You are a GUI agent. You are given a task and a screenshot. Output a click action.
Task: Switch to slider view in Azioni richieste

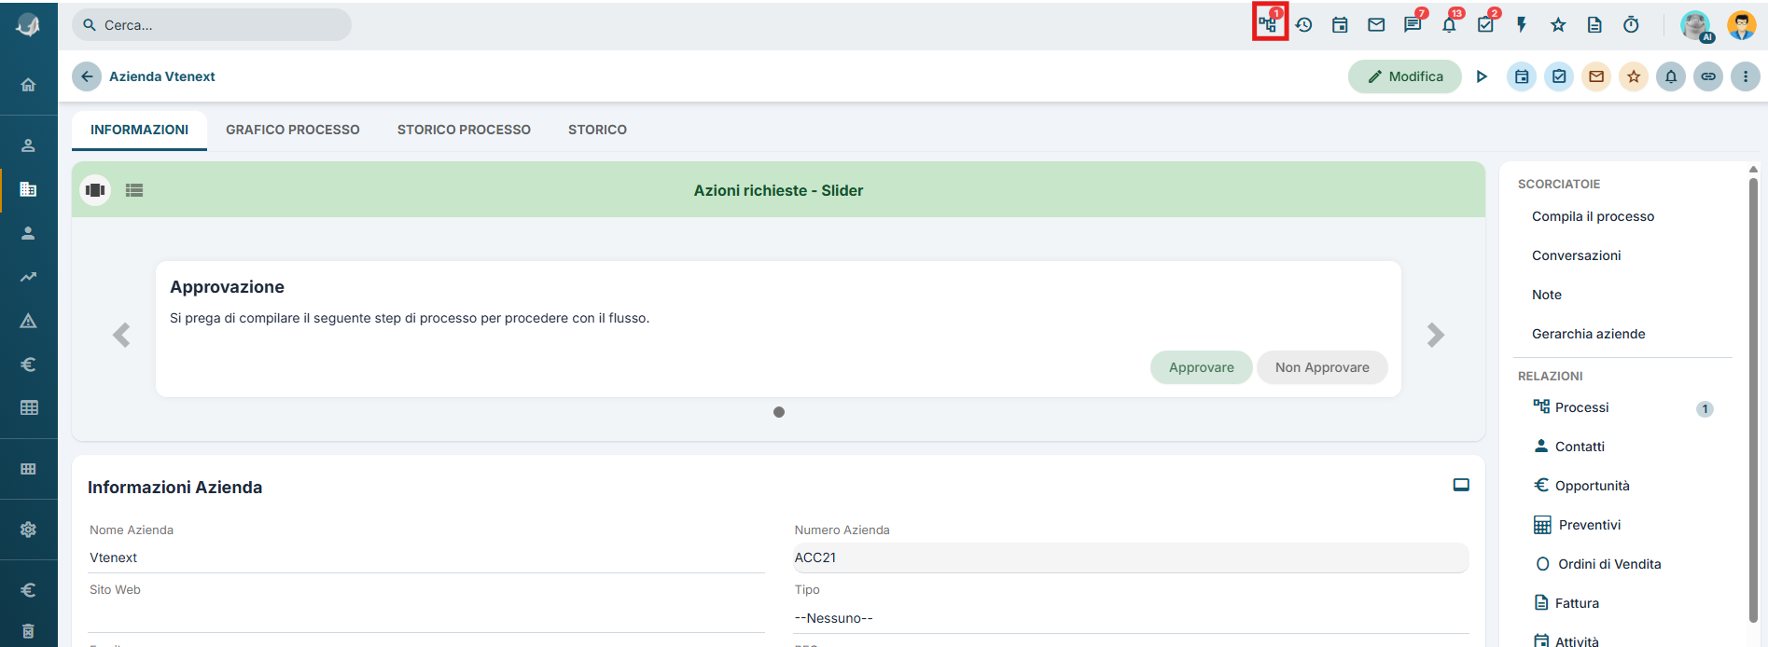tap(95, 190)
